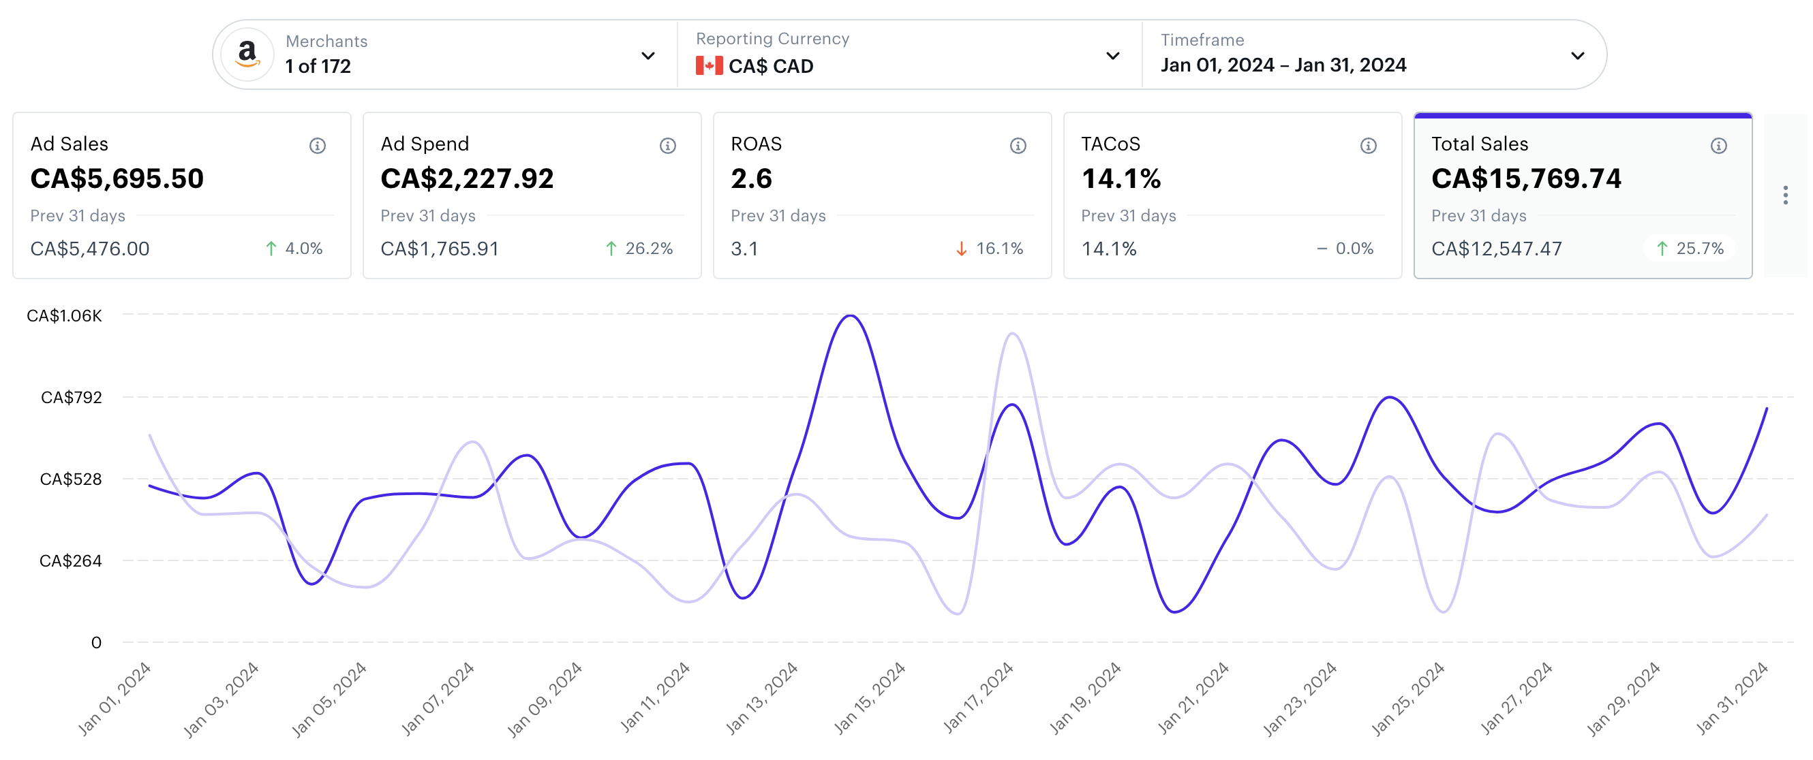This screenshot has width=1813, height=760.
Task: Click the Amazon logo icon
Action: click(x=247, y=54)
